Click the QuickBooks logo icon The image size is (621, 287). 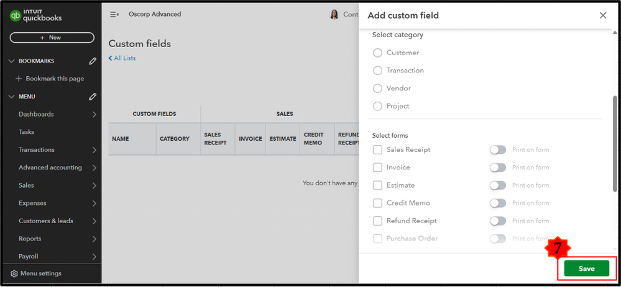(16, 17)
